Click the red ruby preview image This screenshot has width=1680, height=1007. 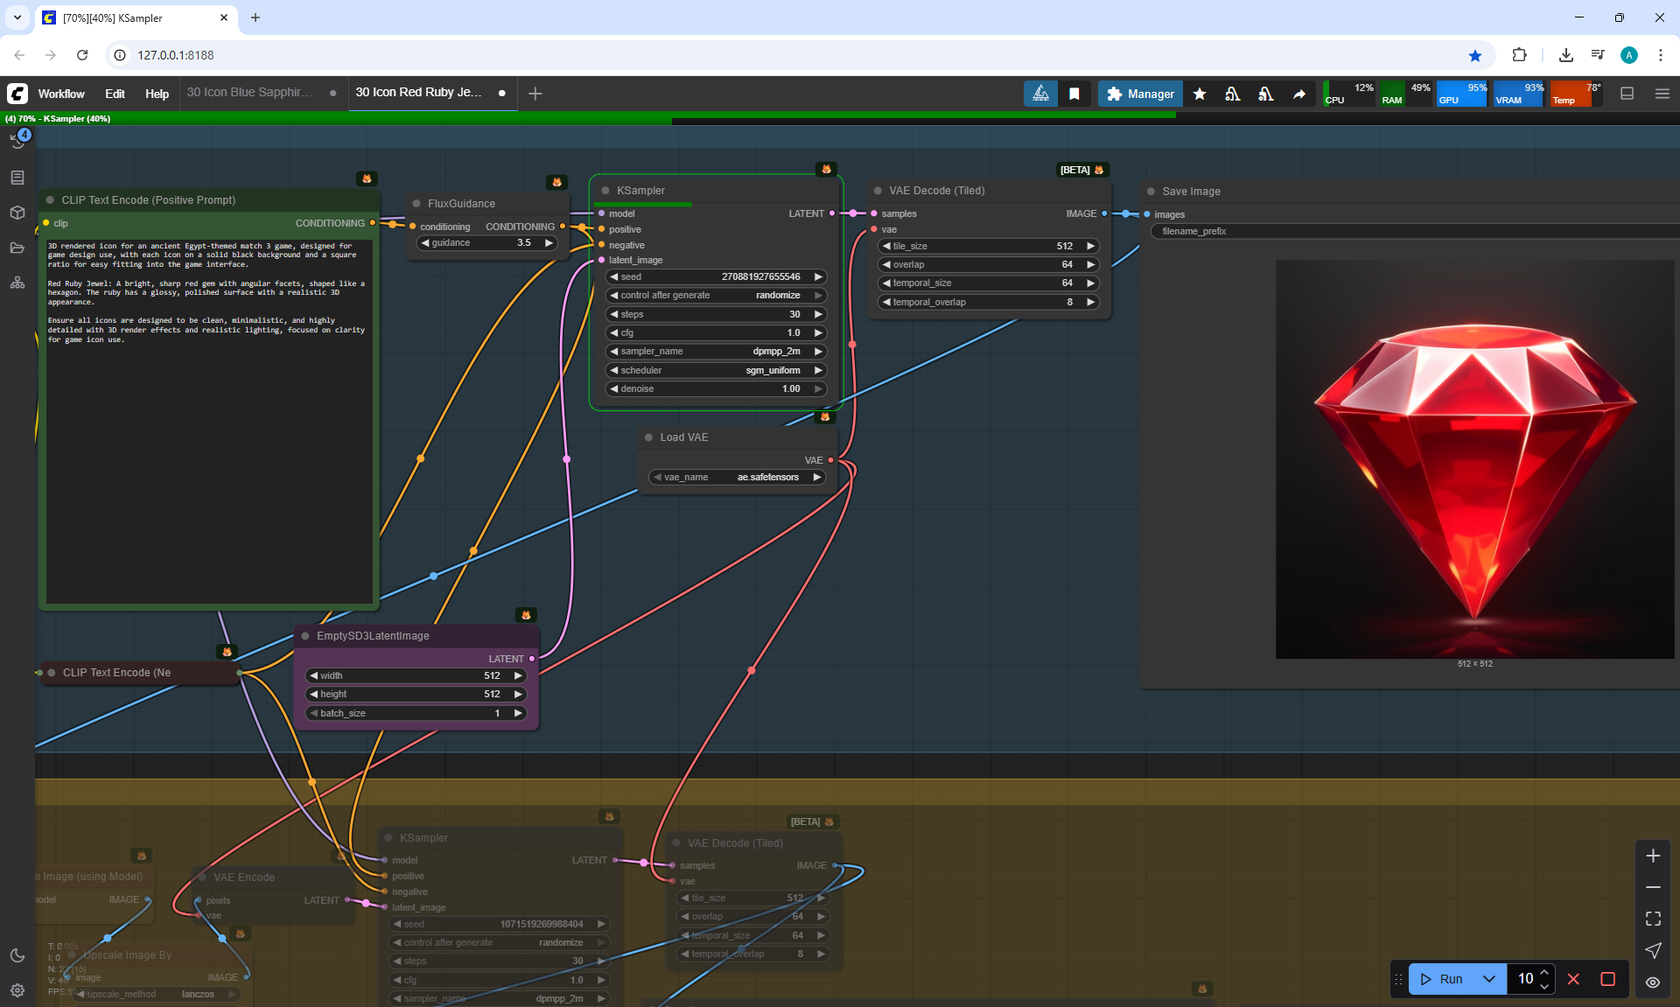pos(1474,459)
